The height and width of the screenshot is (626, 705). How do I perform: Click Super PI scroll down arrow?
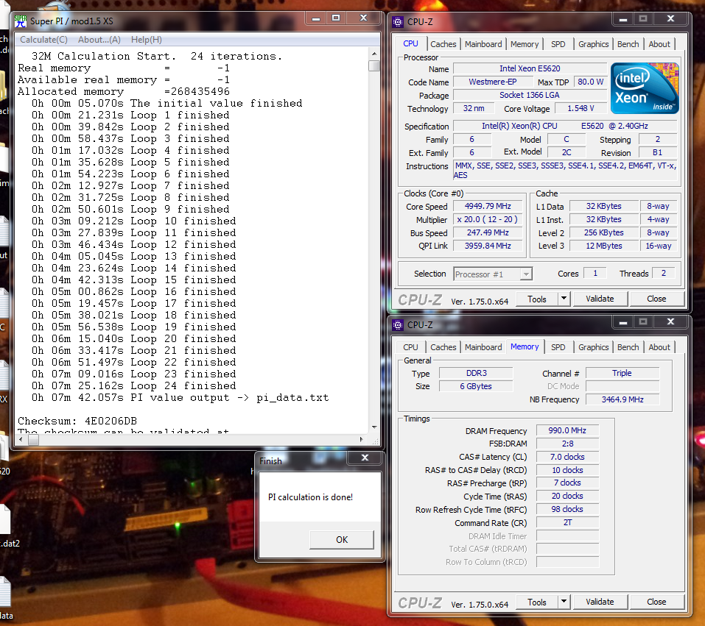pyautogui.click(x=374, y=427)
